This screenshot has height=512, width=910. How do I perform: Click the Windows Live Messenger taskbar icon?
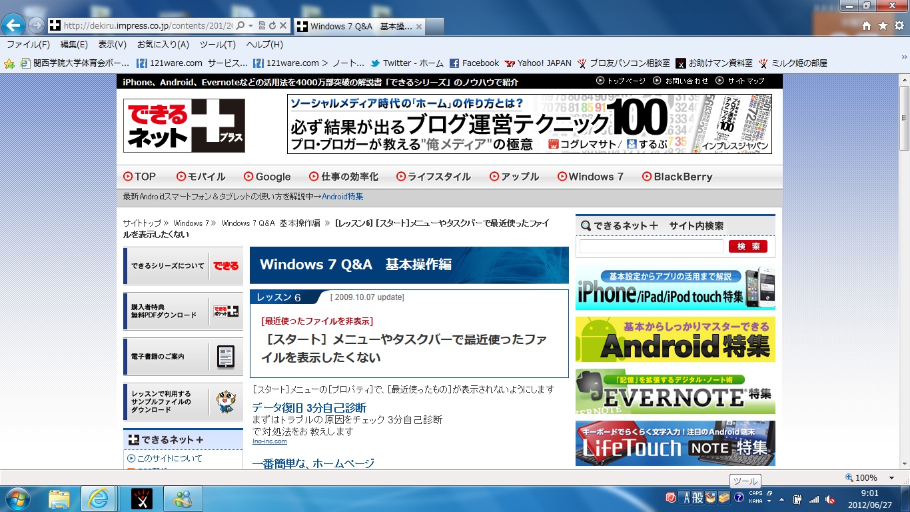[x=183, y=499]
